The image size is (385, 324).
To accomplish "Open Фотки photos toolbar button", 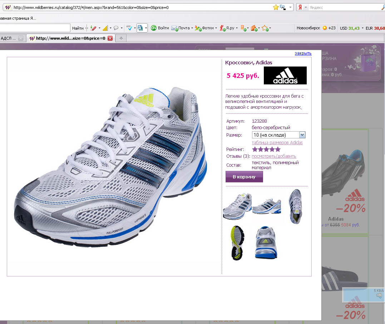I will [204, 28].
